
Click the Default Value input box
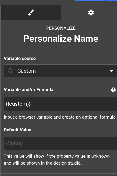pos(60,143)
